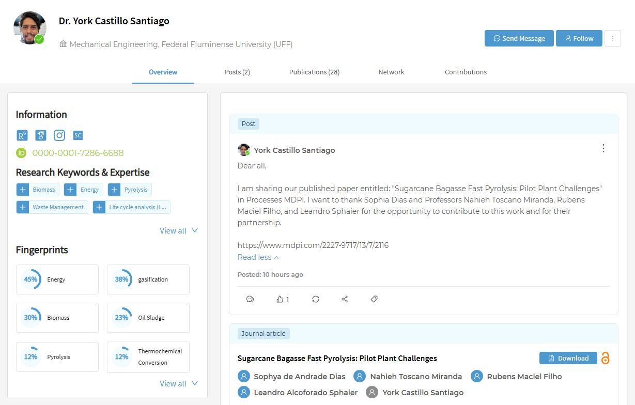Open the Posts (2) tab
635x405 pixels.
coord(237,72)
